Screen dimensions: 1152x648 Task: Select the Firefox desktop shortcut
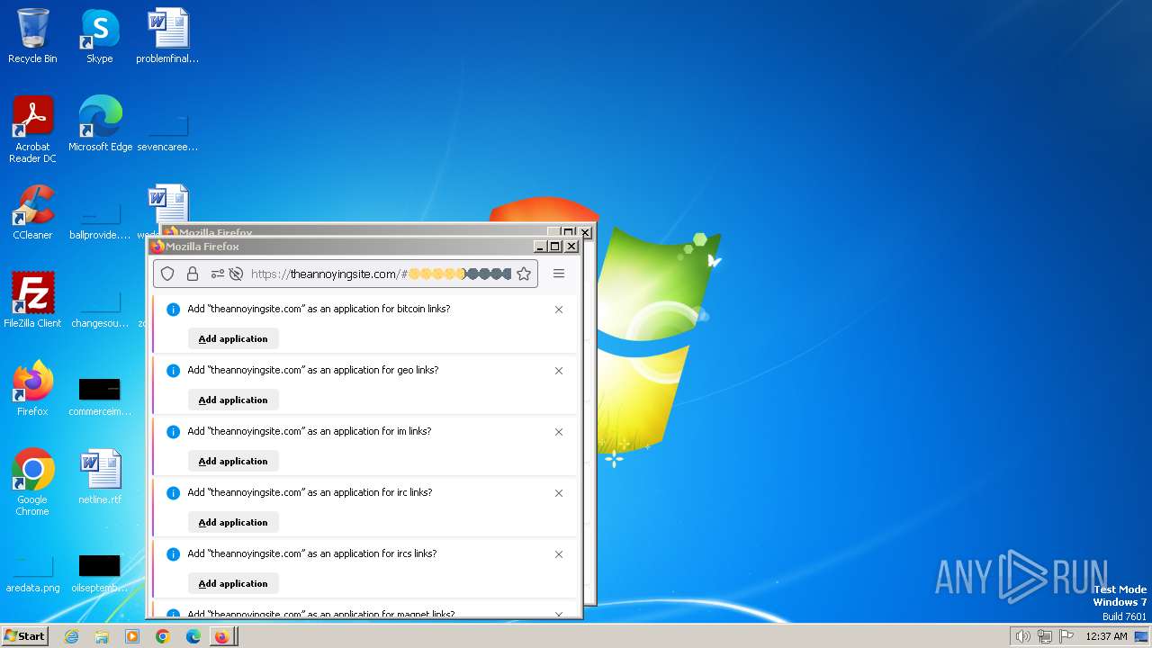32,389
